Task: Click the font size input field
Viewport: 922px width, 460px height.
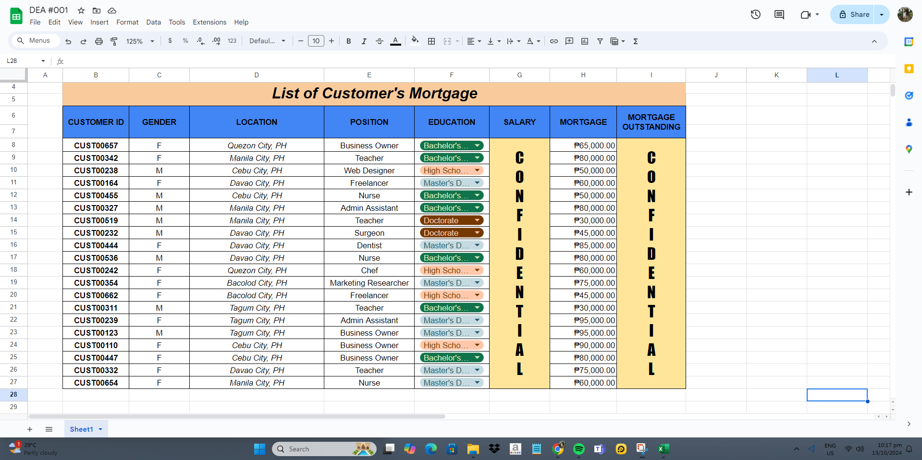Action: (316, 41)
